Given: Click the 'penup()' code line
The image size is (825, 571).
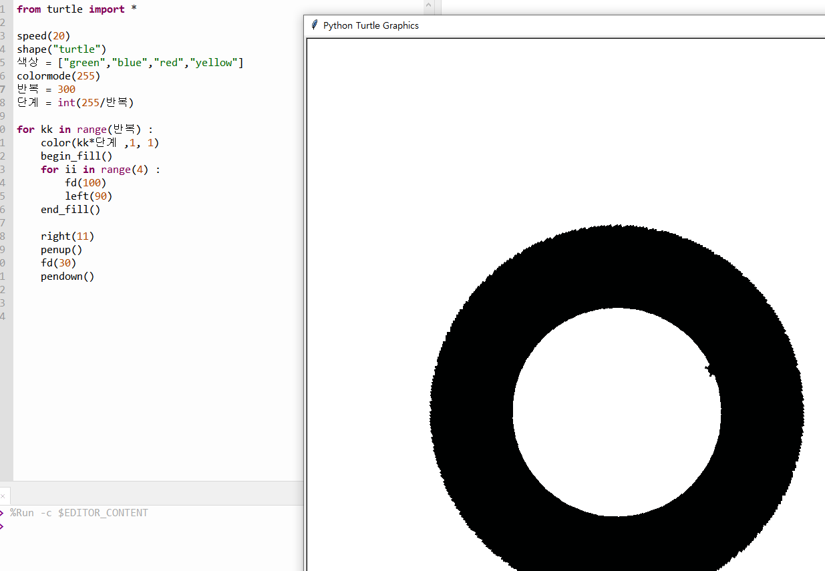Looking at the screenshot, I should pyautogui.click(x=61, y=250).
